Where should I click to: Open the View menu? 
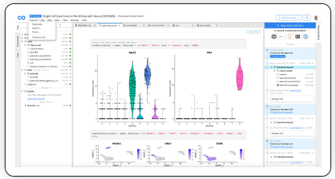(x=57, y=20)
